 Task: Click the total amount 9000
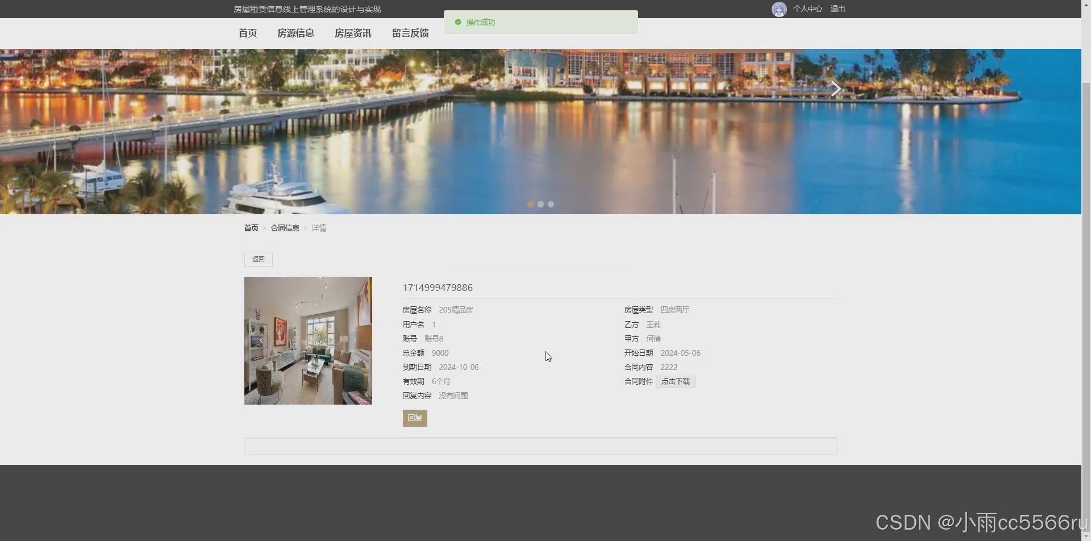click(440, 353)
